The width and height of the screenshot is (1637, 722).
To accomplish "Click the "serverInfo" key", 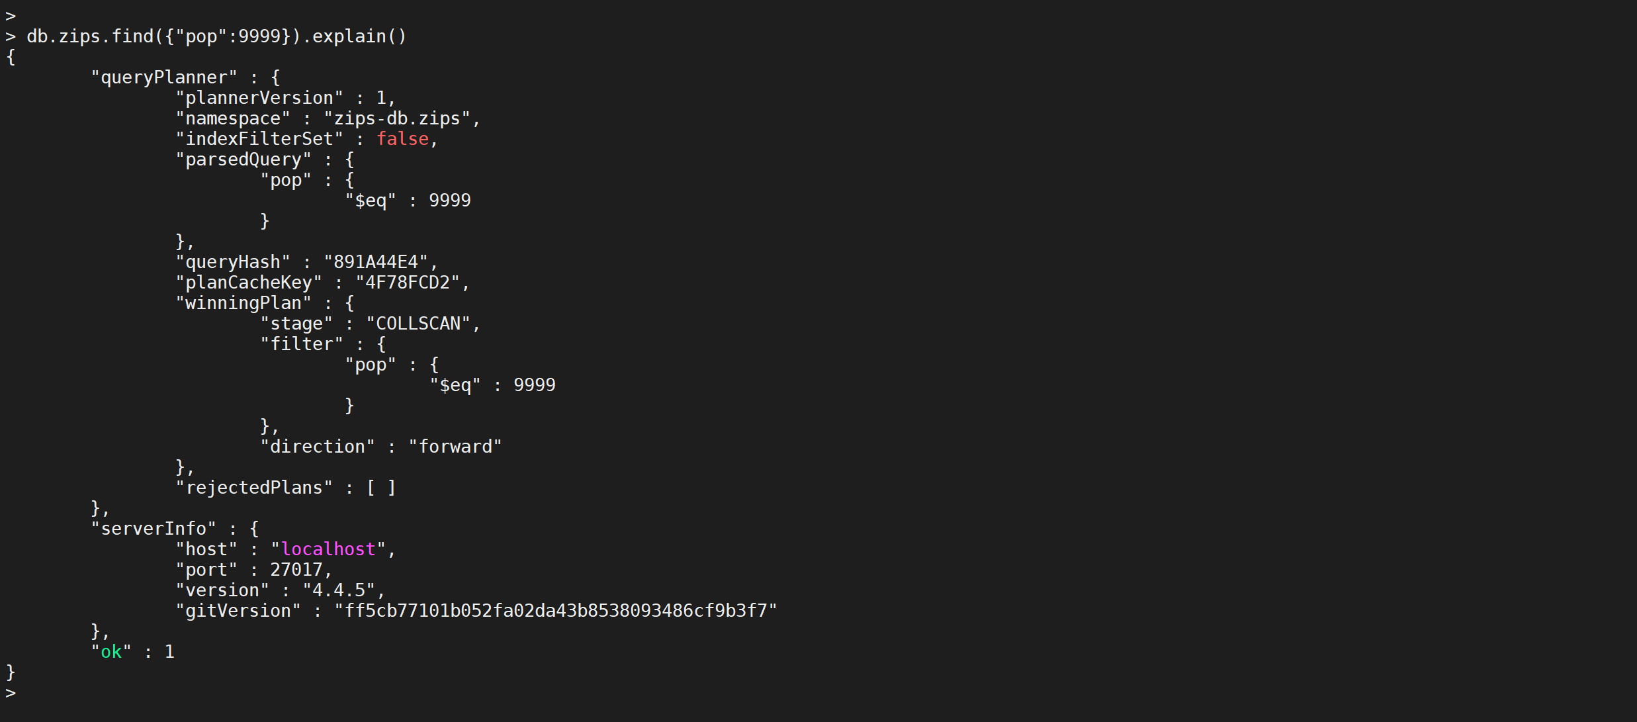I will tap(154, 529).
